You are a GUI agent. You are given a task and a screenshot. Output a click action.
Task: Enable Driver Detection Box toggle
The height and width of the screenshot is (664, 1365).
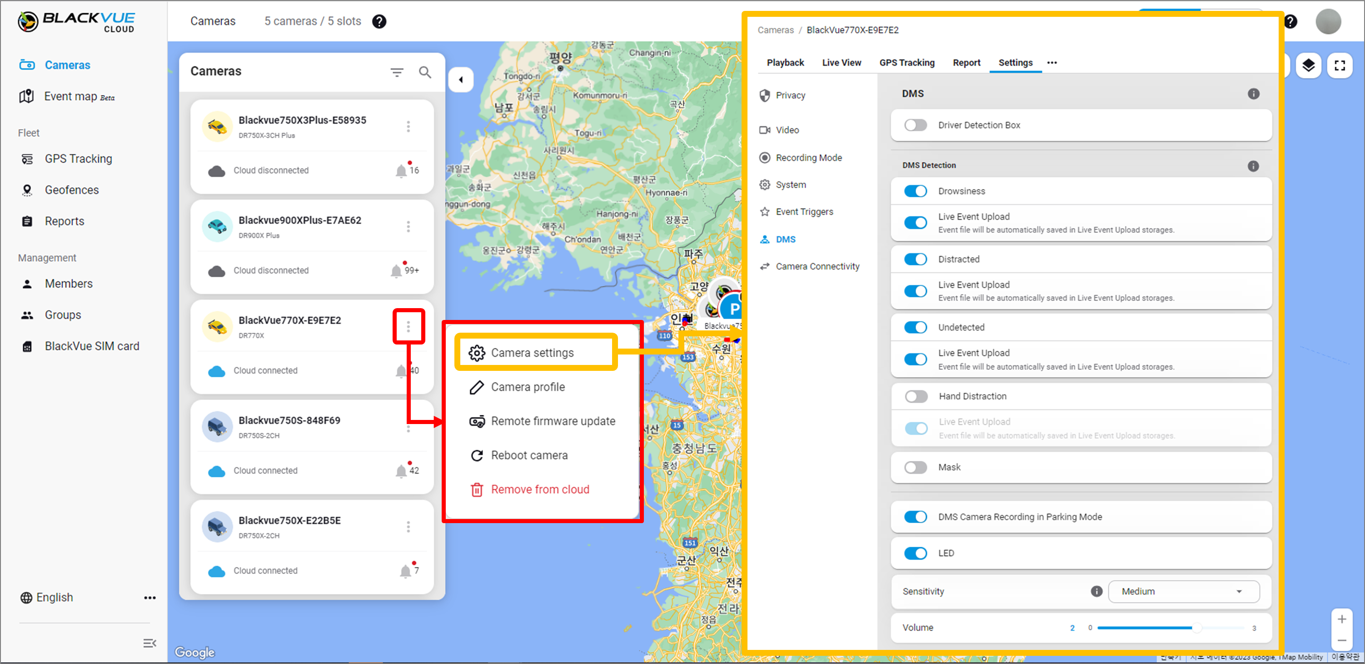(915, 125)
